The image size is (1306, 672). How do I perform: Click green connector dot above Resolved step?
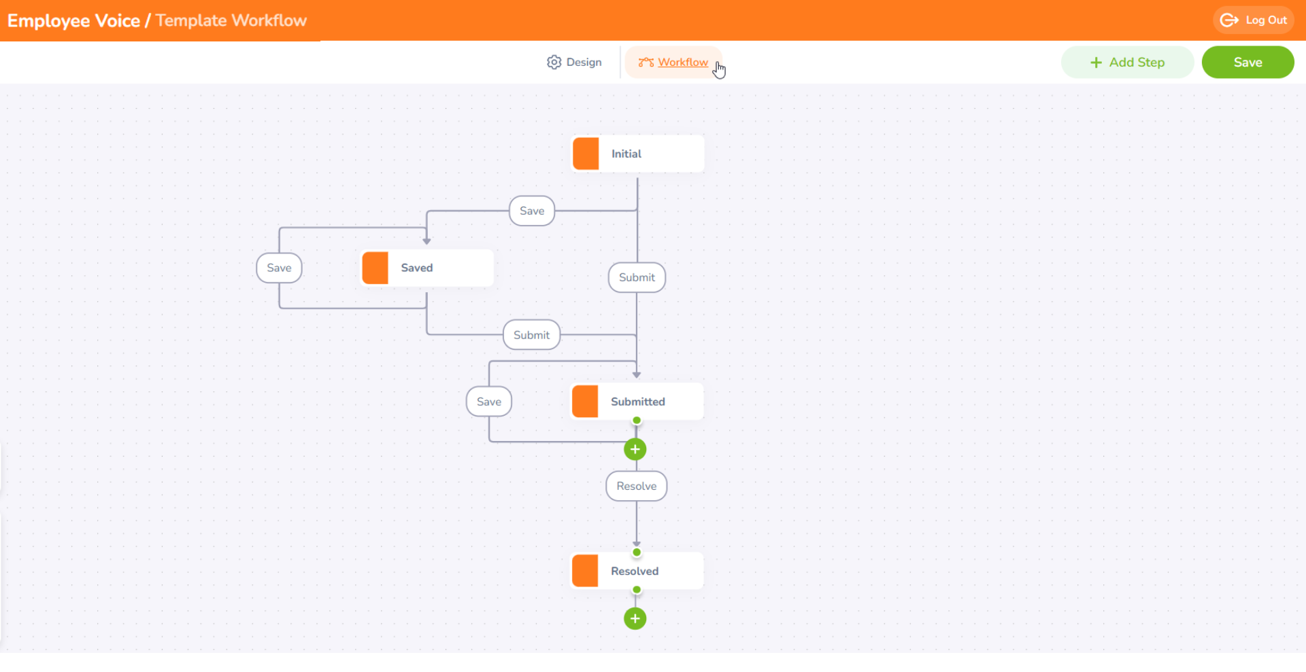point(637,552)
